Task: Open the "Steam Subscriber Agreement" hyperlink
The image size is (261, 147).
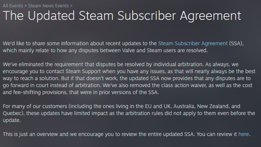Action: (193, 43)
